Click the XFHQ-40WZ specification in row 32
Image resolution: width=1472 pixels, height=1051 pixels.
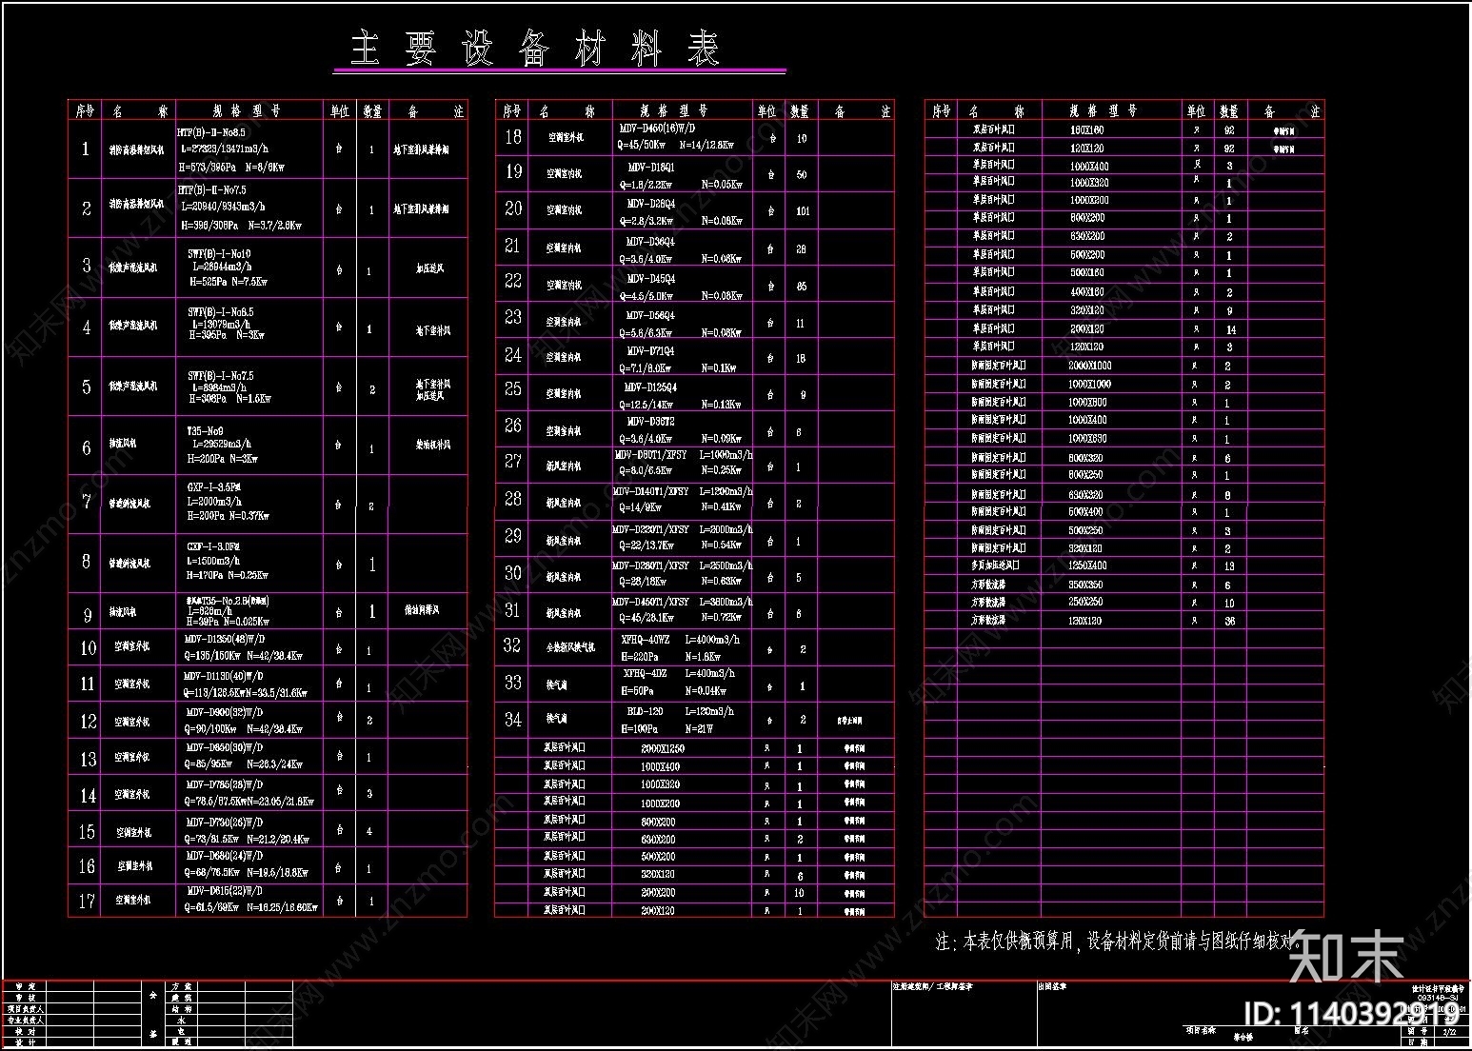681,647
